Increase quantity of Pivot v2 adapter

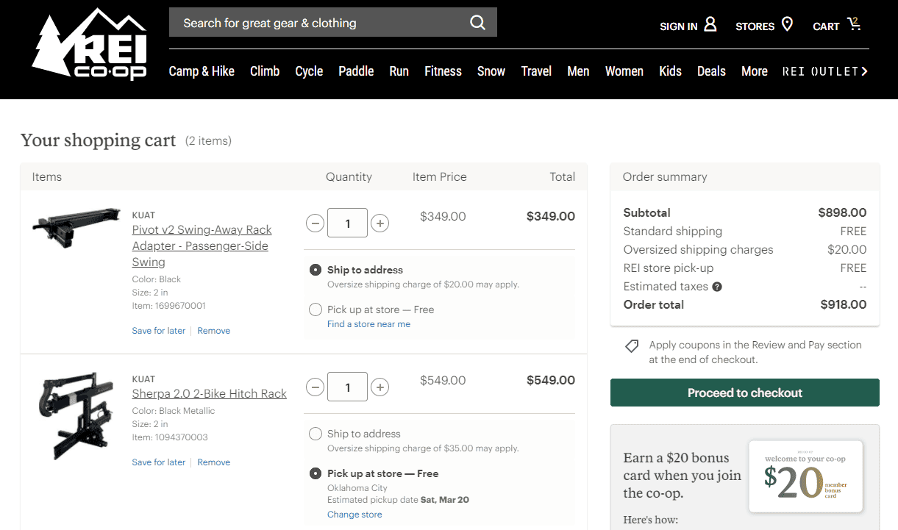[379, 223]
